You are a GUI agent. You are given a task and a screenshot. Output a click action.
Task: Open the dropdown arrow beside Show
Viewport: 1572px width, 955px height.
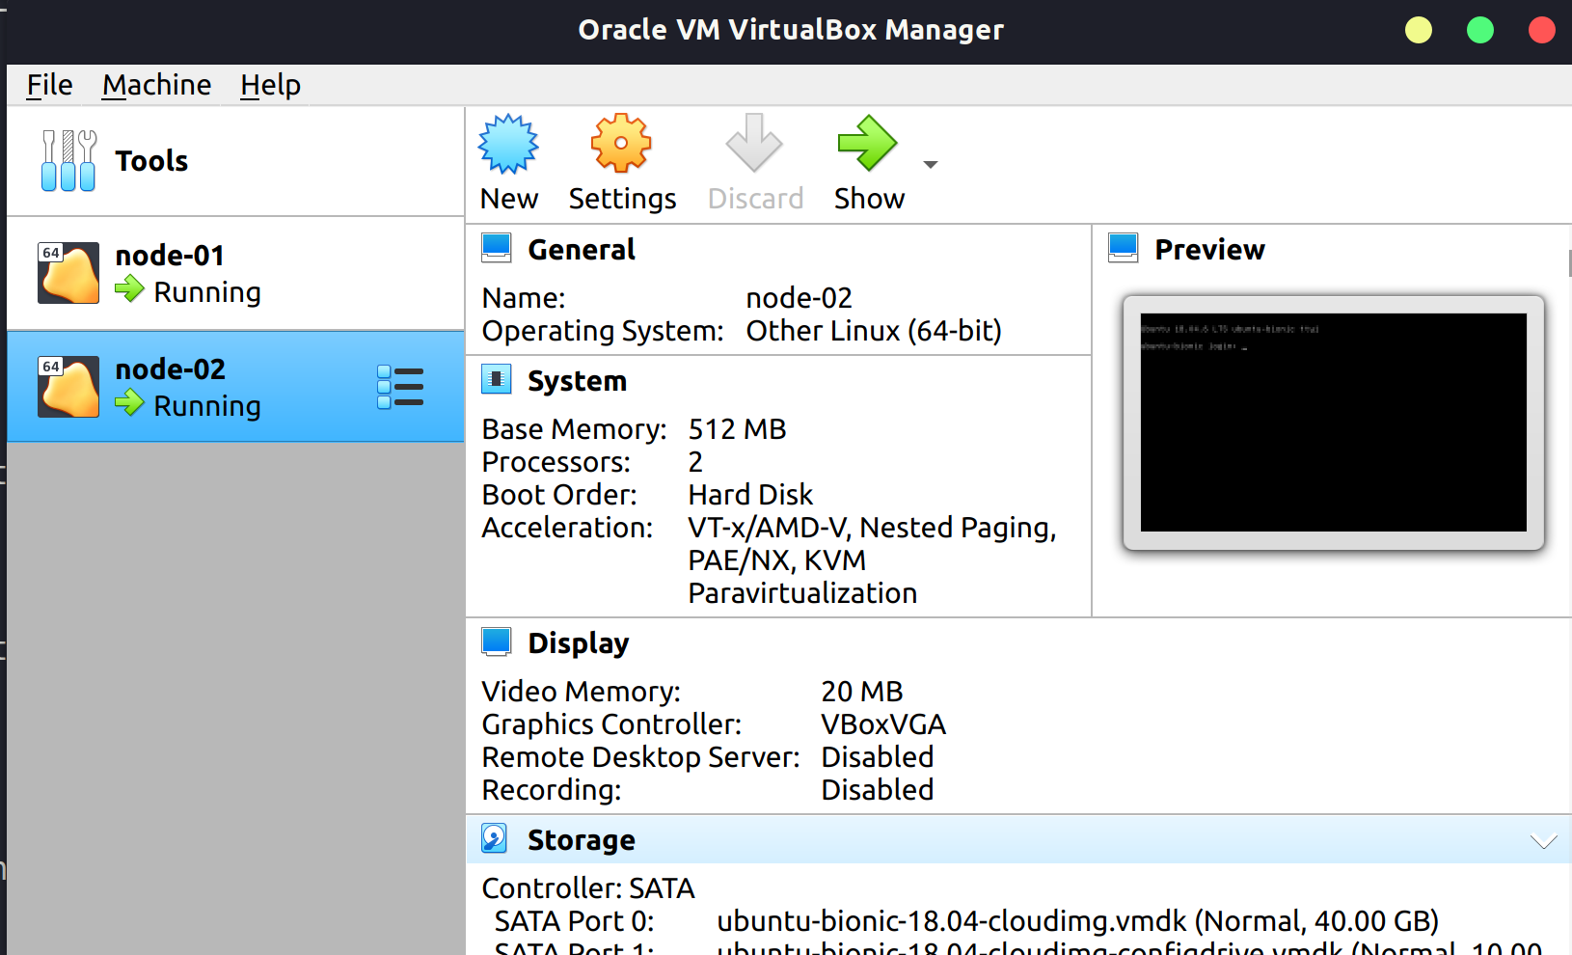tap(930, 165)
